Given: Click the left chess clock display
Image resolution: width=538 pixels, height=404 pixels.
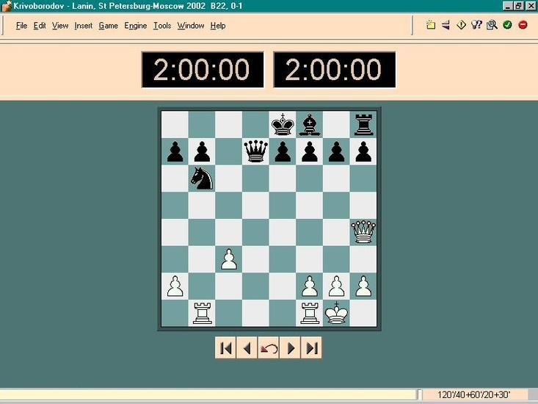Looking at the screenshot, I should pos(202,70).
